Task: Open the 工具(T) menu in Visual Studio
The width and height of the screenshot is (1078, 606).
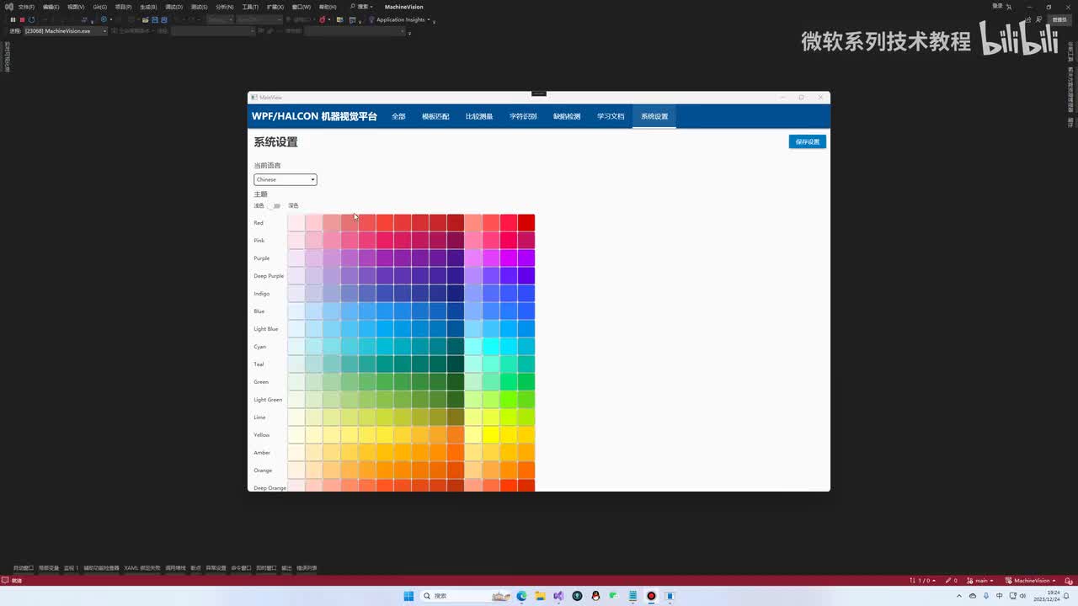Action: (250, 7)
